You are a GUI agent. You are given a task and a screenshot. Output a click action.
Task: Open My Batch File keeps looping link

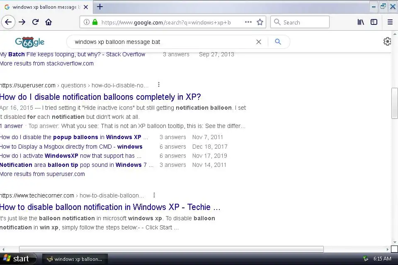coord(72,54)
